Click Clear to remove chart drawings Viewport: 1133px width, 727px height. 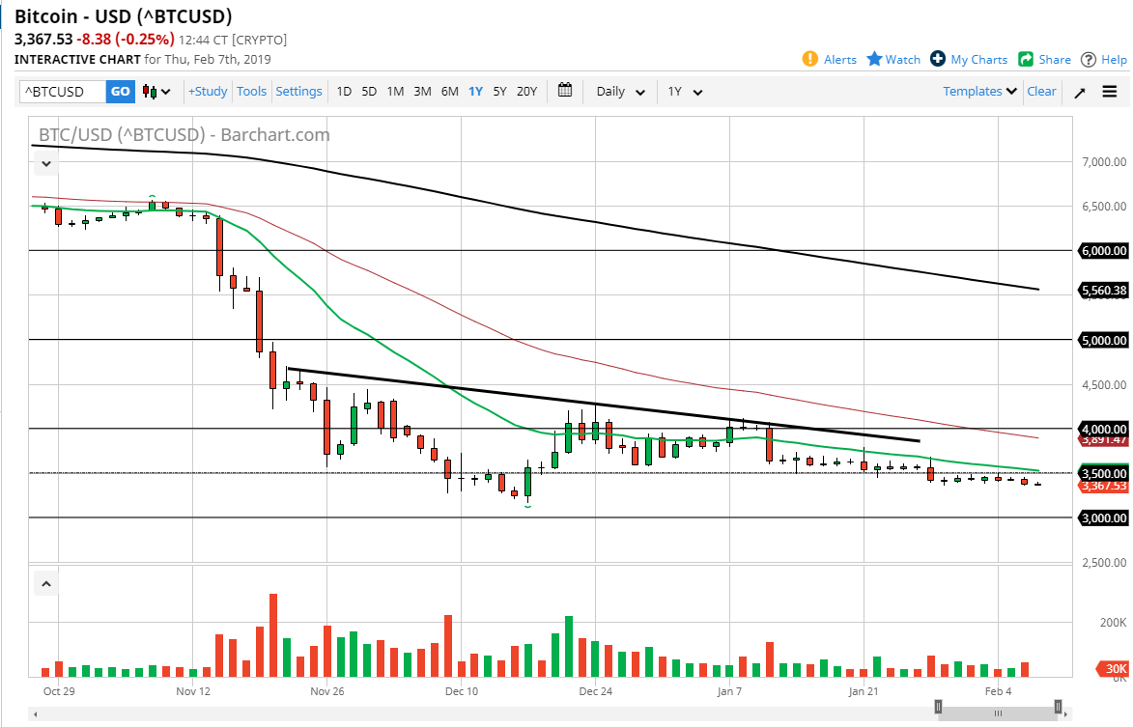(1041, 91)
